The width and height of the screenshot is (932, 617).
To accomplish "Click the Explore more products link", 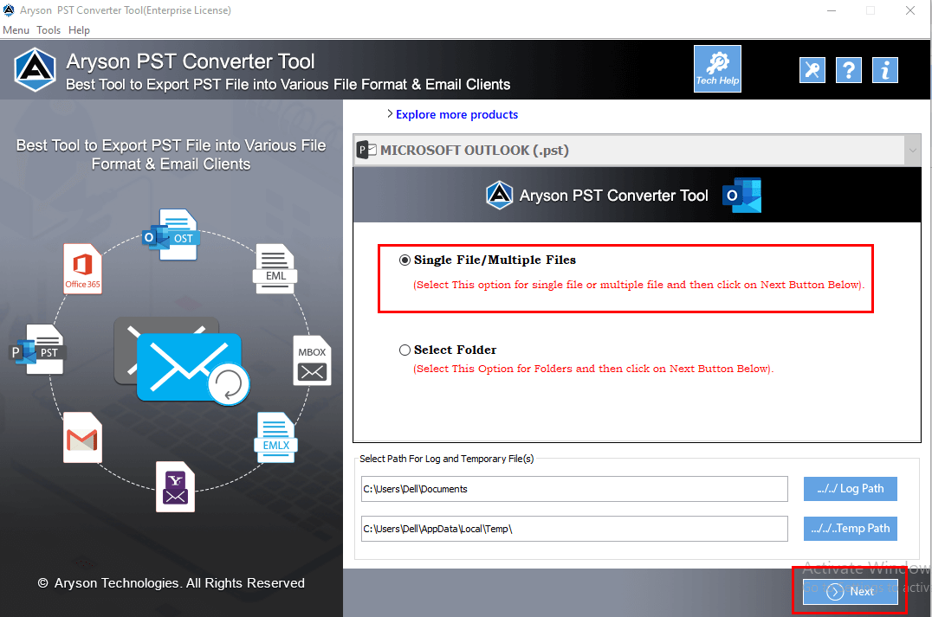I will coord(456,114).
